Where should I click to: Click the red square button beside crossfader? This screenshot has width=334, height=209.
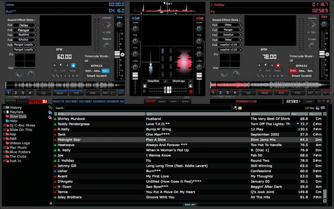tap(191, 92)
